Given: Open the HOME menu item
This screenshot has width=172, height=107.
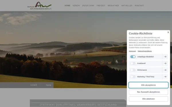Looking at the screenshot, I should 67,6.
